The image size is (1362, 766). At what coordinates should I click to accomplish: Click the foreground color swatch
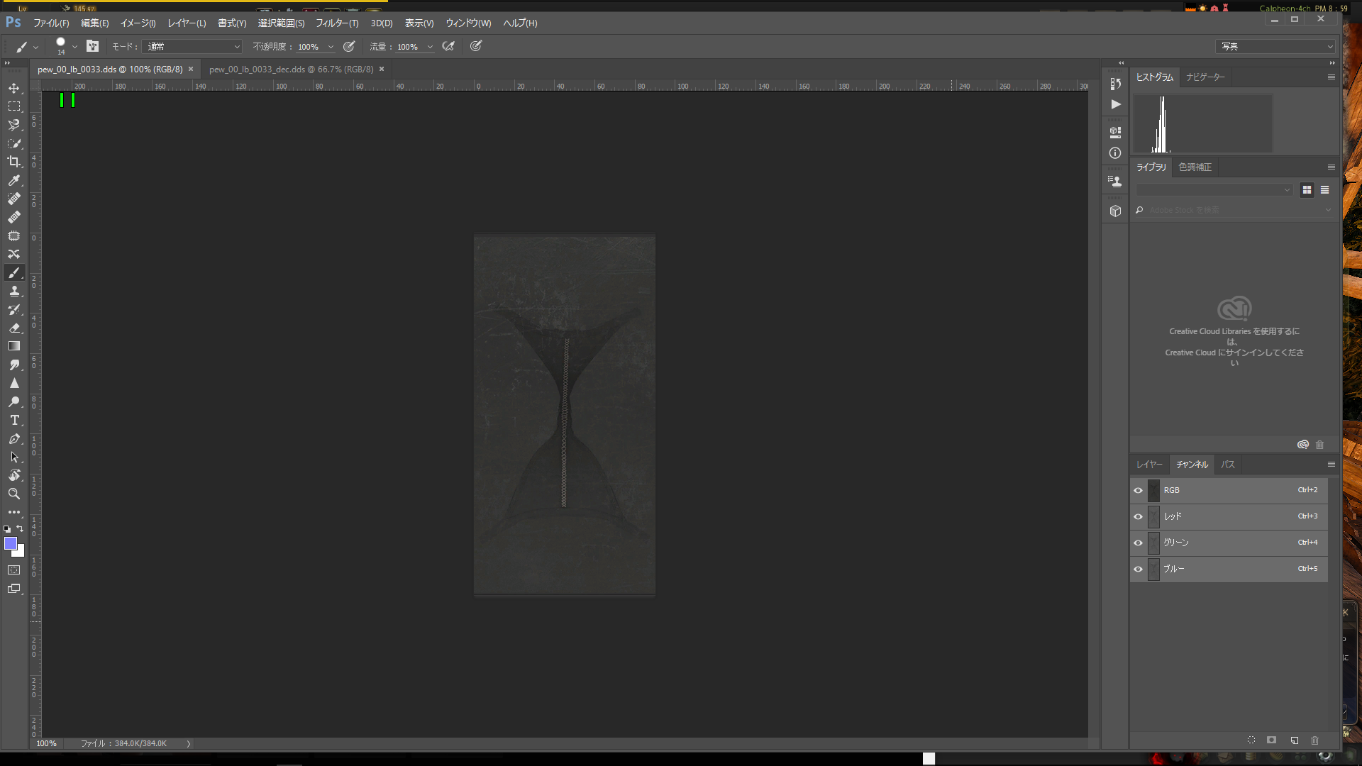pyautogui.click(x=10, y=543)
